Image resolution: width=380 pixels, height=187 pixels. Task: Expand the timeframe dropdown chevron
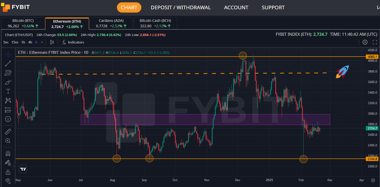42,42
